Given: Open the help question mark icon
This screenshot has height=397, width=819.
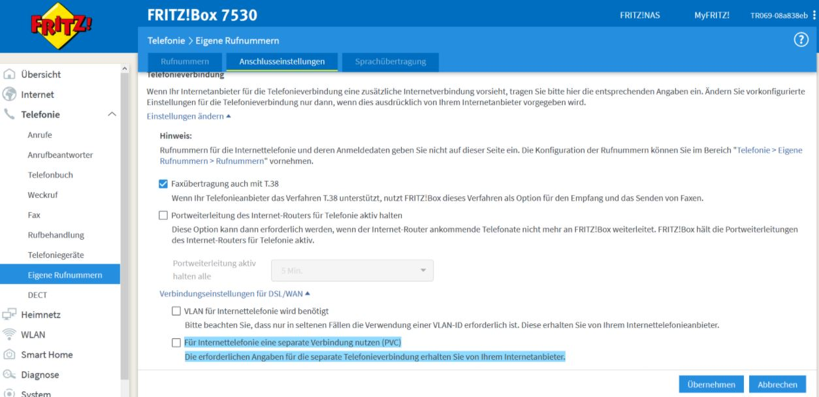Looking at the screenshot, I should pos(801,40).
